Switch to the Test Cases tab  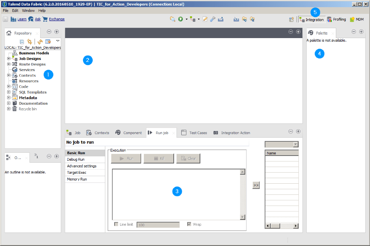point(194,133)
